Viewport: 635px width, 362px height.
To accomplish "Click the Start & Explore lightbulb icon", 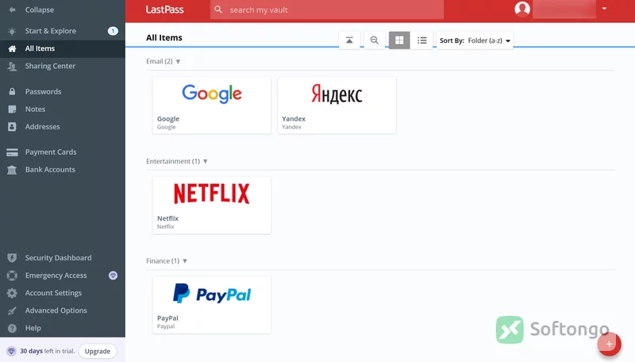I will click(x=12, y=31).
